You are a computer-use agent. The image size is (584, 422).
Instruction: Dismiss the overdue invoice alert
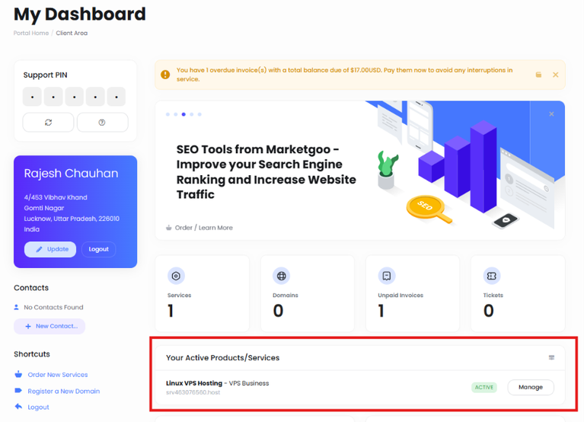point(555,75)
